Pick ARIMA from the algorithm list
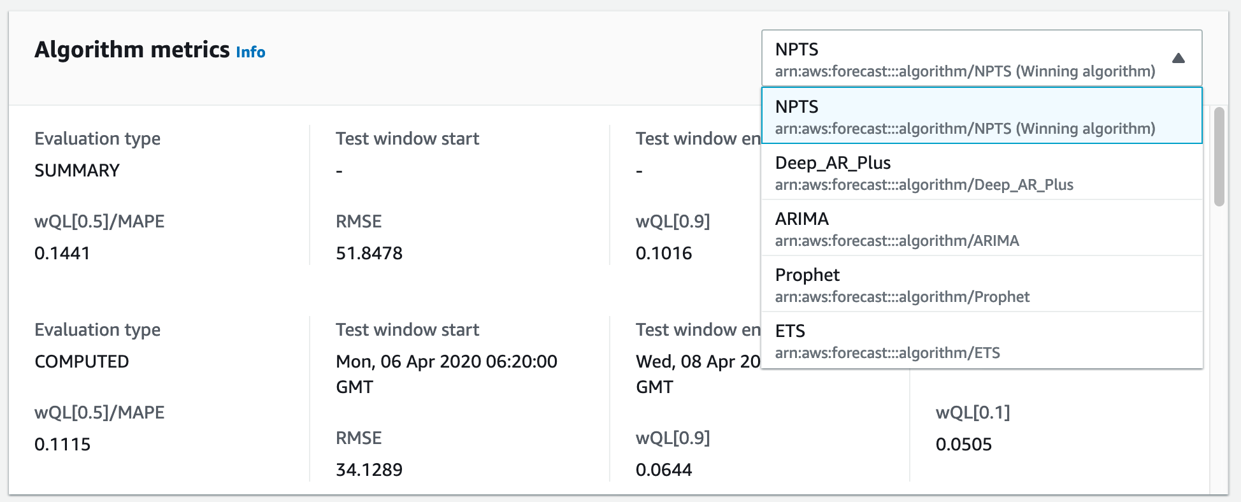 [x=982, y=228]
